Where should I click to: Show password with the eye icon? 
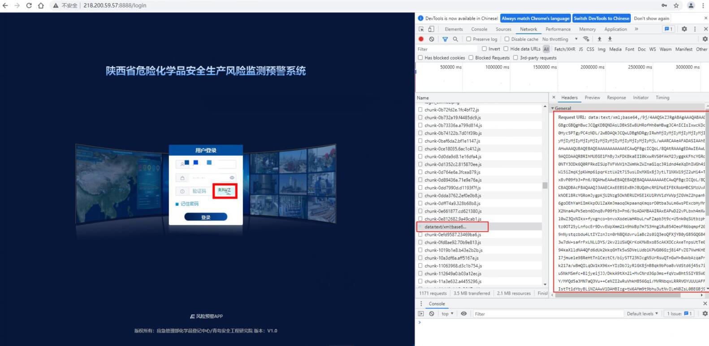pos(232,178)
